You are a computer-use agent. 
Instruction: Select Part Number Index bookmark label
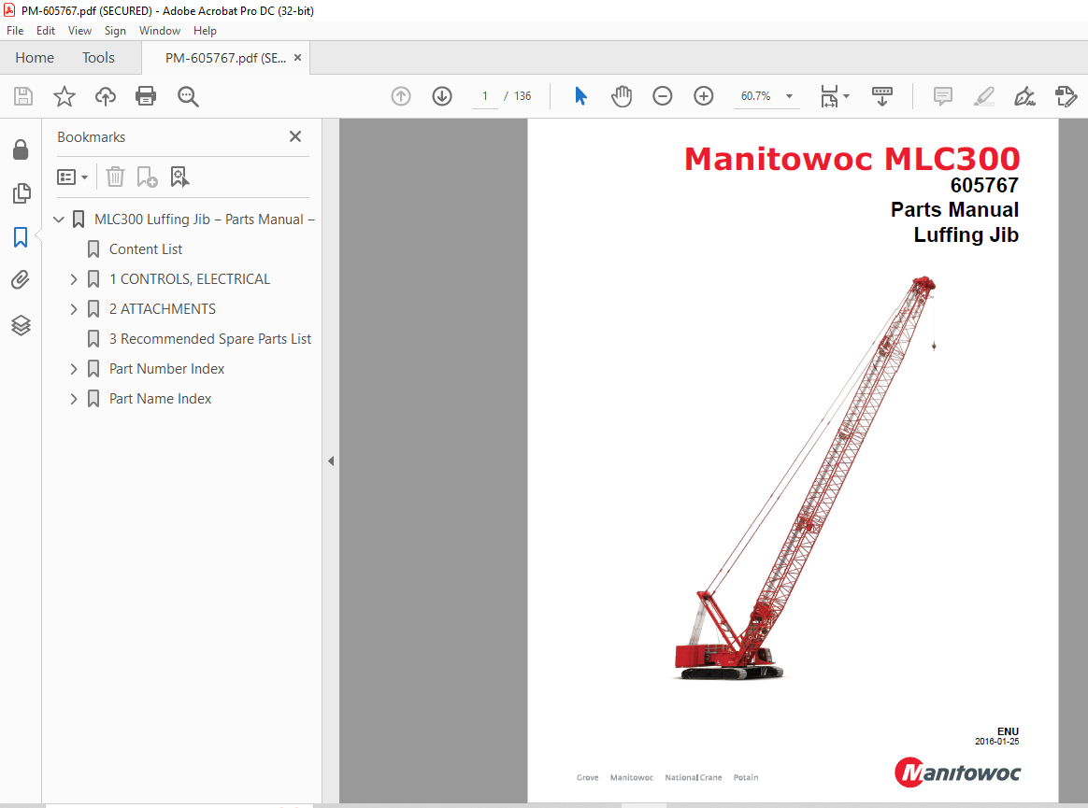(166, 369)
